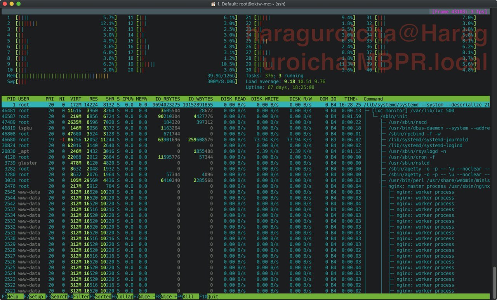Click the OOM column header
Screen dimensions: 497x300
(324, 99)
